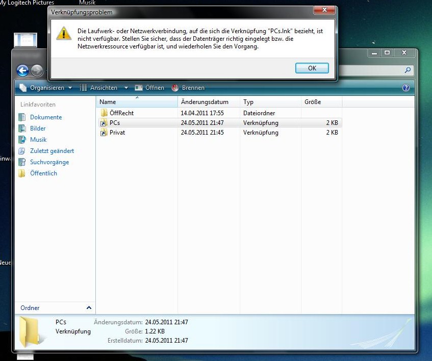Click the Öffnen toolbar button
Image resolution: width=432 pixels, height=361 pixels.
coord(149,88)
